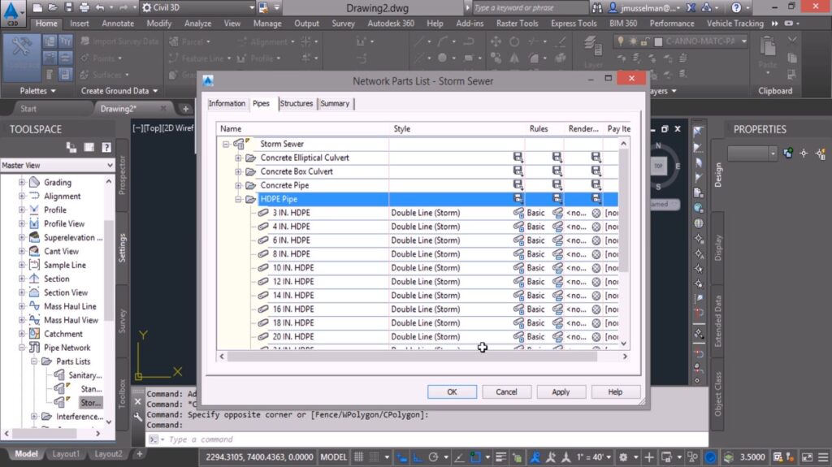Click the keyword search field
Viewport: 832px width, 467px height.
pos(530,7)
